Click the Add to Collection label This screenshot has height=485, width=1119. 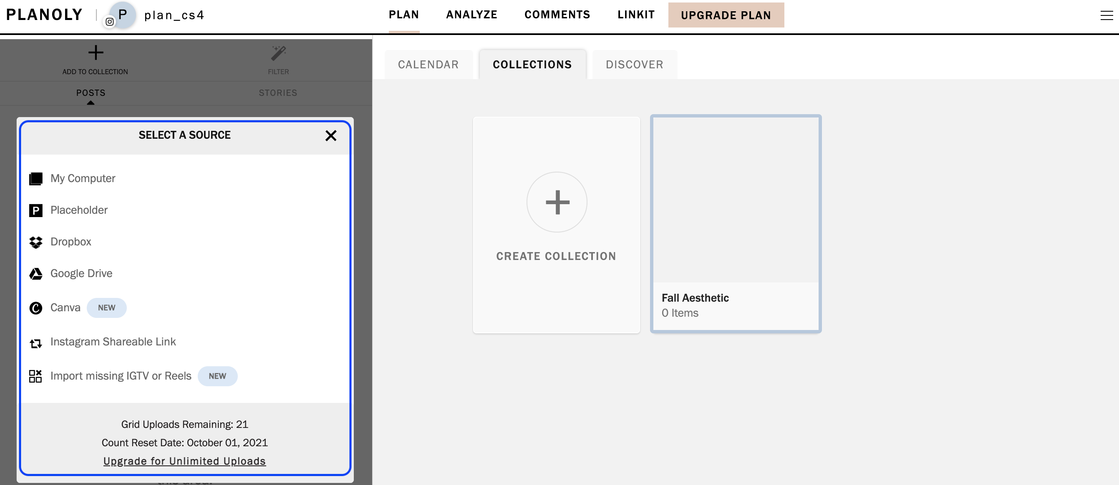point(95,72)
